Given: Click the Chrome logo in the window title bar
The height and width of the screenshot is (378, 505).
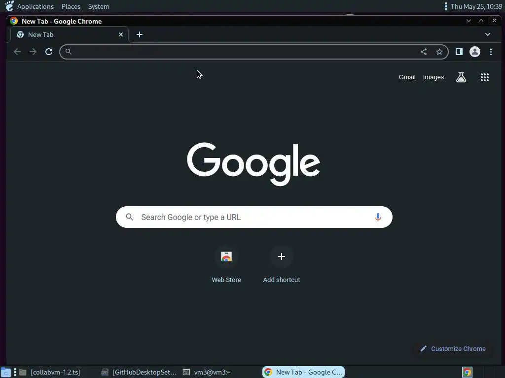Looking at the screenshot, I should pyautogui.click(x=14, y=21).
